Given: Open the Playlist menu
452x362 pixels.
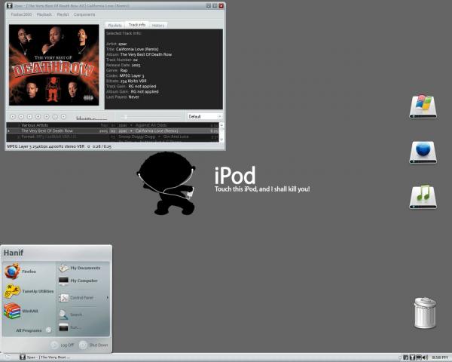Looking at the screenshot, I should click(x=63, y=14).
